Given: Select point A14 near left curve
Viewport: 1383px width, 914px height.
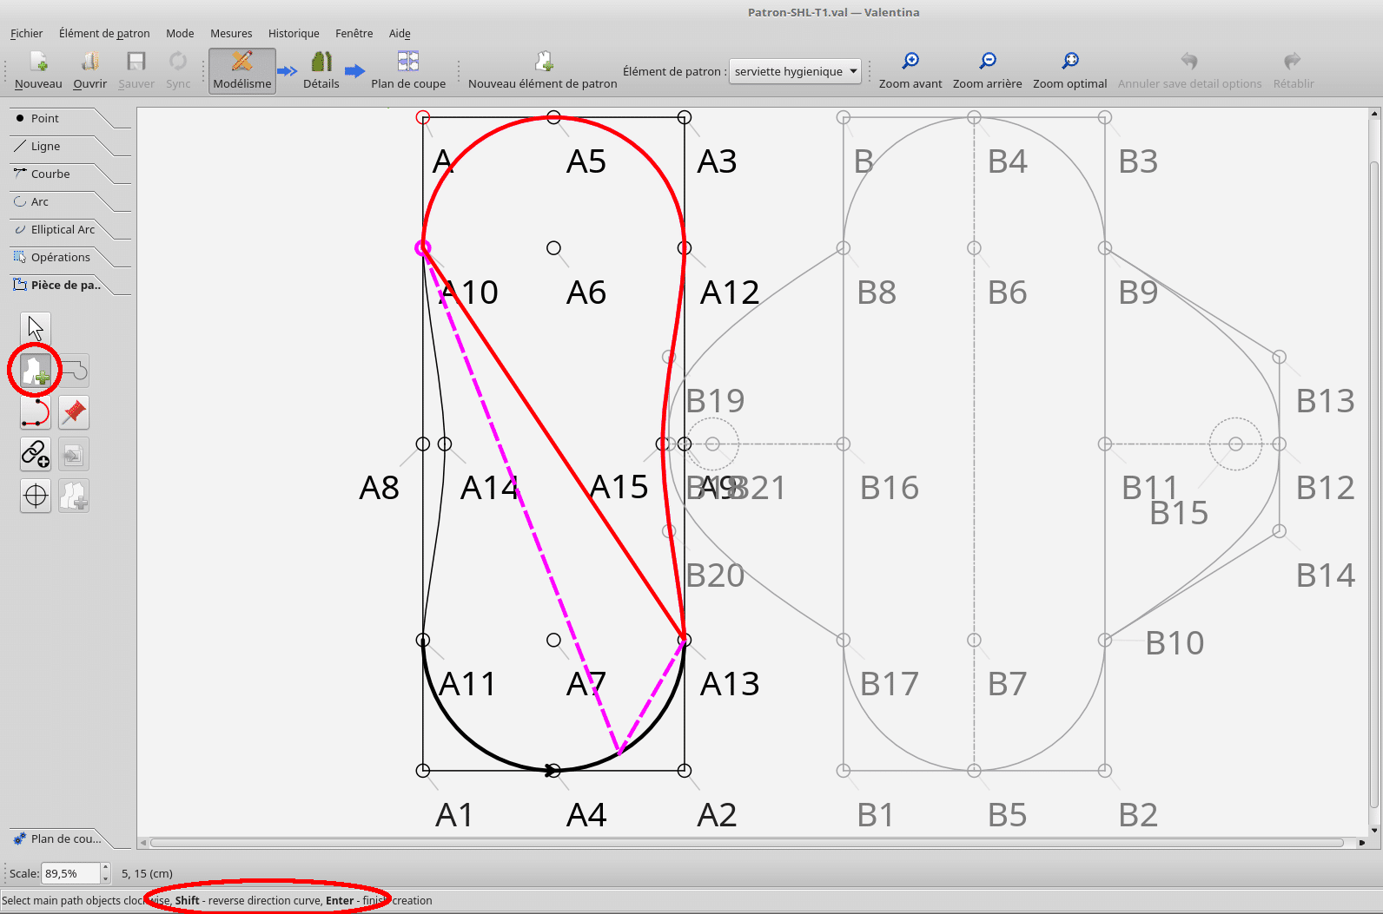Looking at the screenshot, I should pos(445,444).
